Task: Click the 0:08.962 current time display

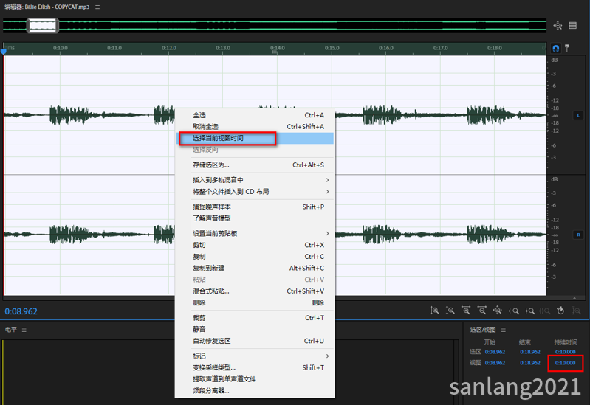Action: coord(21,311)
